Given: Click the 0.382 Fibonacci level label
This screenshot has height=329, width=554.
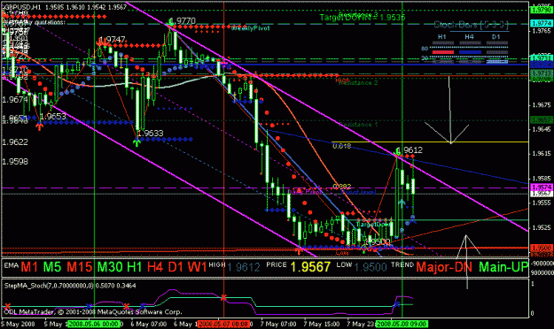Looking at the screenshot, I should click(341, 187).
